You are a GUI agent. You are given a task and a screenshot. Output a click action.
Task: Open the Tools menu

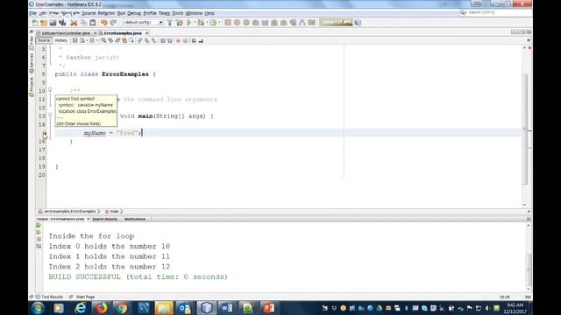click(x=177, y=13)
